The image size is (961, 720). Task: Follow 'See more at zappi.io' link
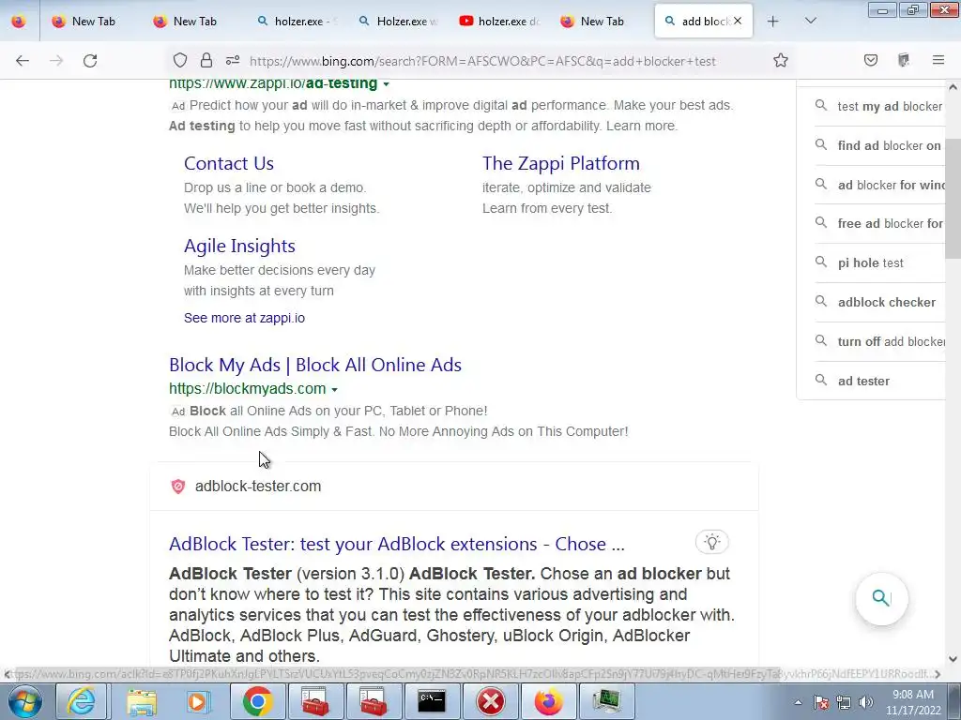click(x=244, y=318)
